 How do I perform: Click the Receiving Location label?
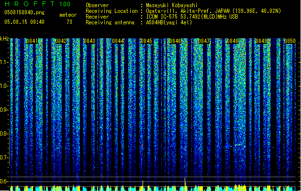[111, 11]
